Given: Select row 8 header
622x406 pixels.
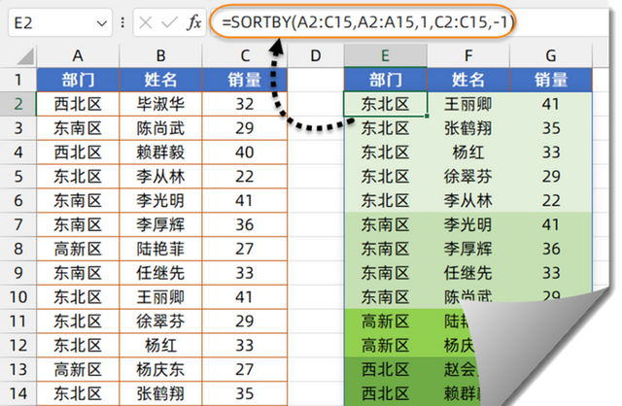Looking at the screenshot, I should point(18,249).
